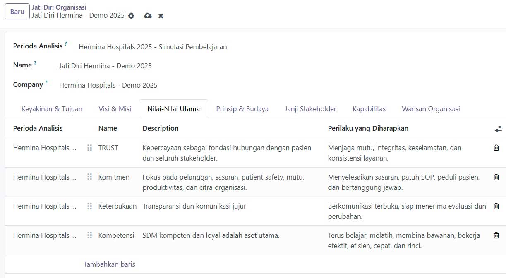Image resolution: width=506 pixels, height=278 pixels.
Task: Show help tooltip for Perioda Analisis field
Action: (x=66, y=43)
